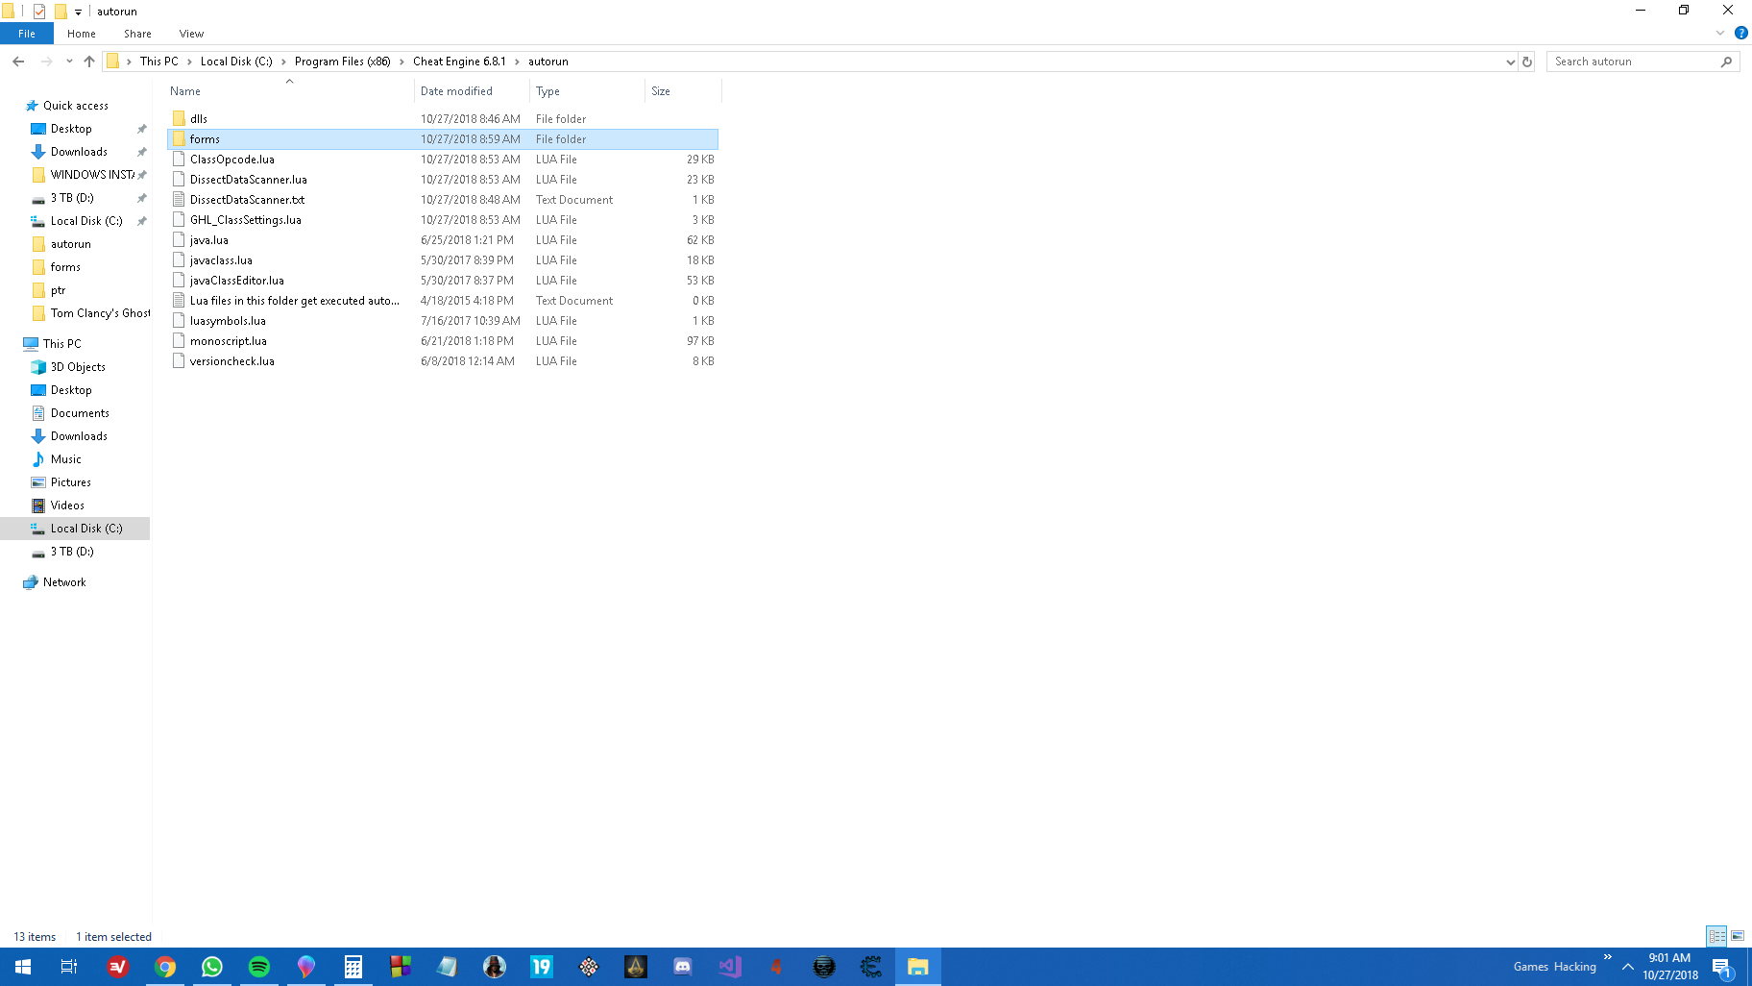Viewport: 1752px width, 986px height.
Task: Open the Help question mark icon
Action: pos(1740,33)
